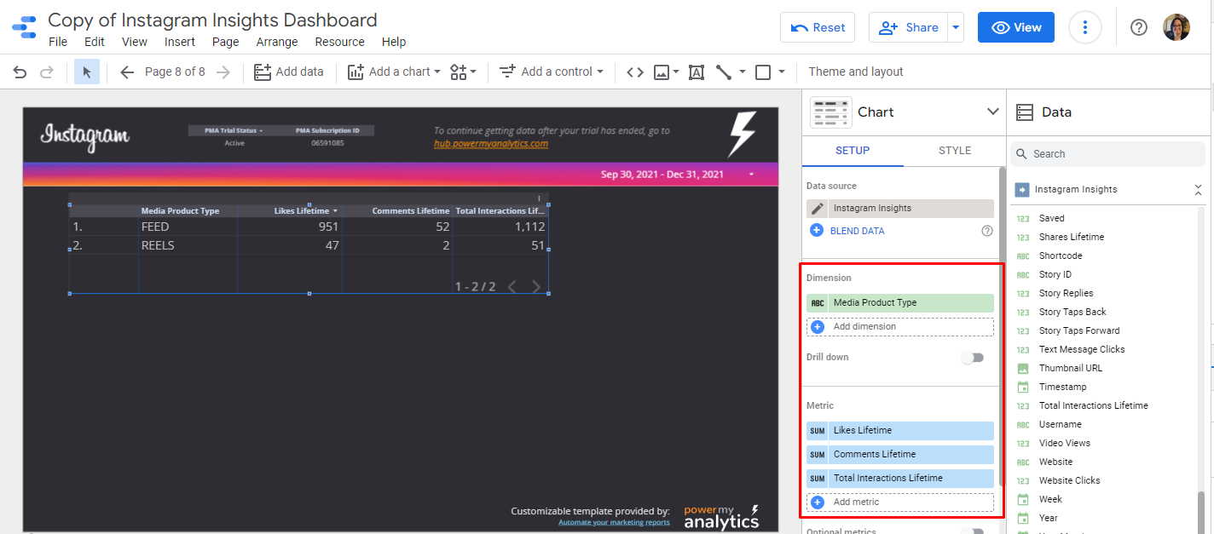Expand the Chart type selector chevron

(x=992, y=112)
